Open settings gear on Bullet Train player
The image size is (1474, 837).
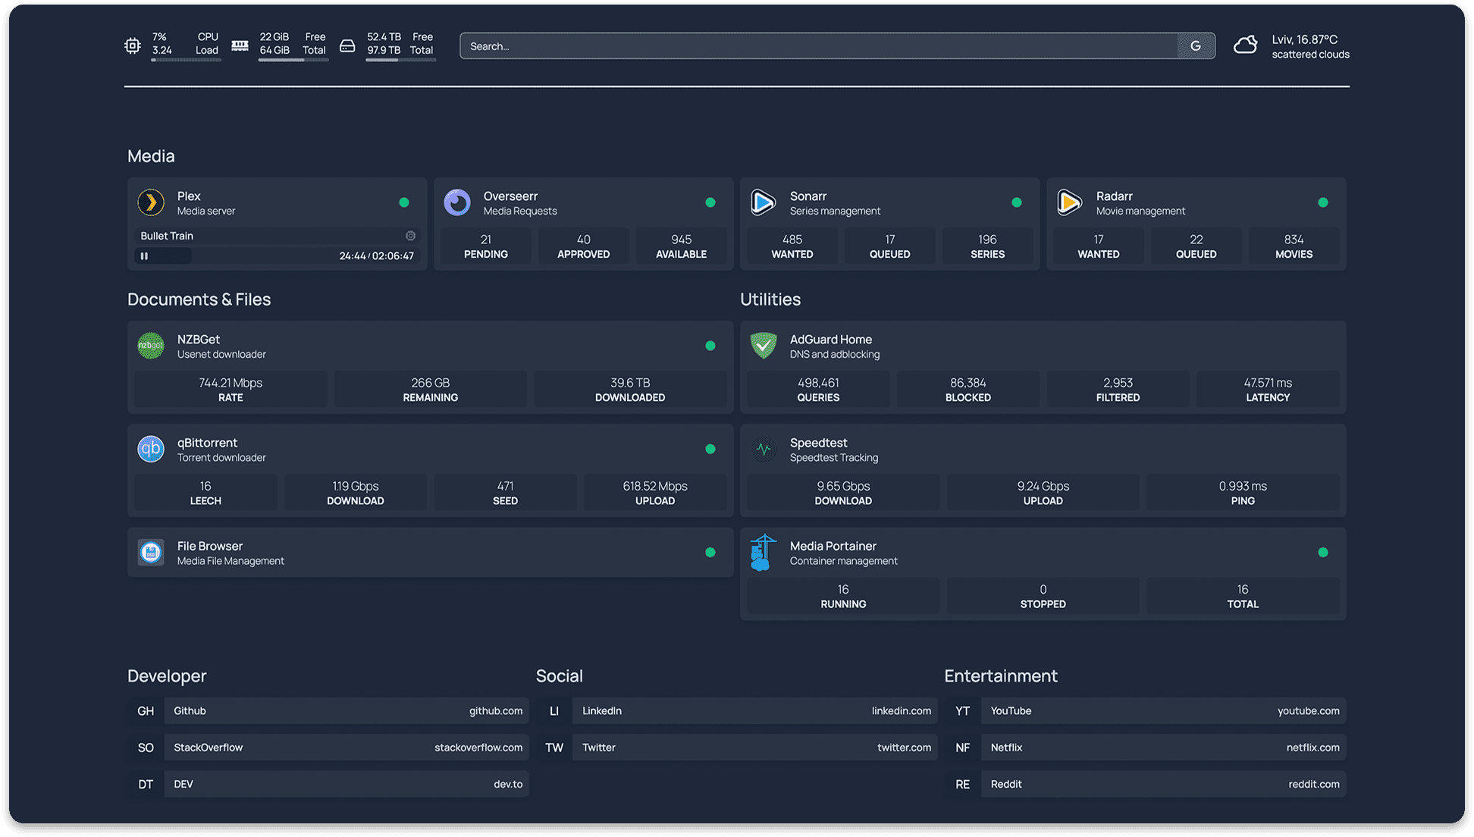[x=410, y=236]
